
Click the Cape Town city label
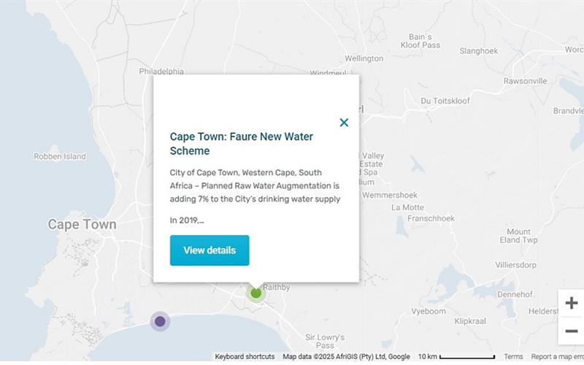click(x=82, y=224)
